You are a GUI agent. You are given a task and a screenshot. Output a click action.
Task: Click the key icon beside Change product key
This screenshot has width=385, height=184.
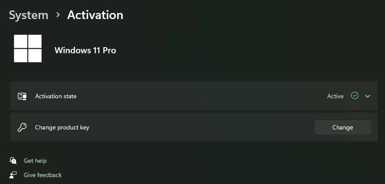click(22, 127)
